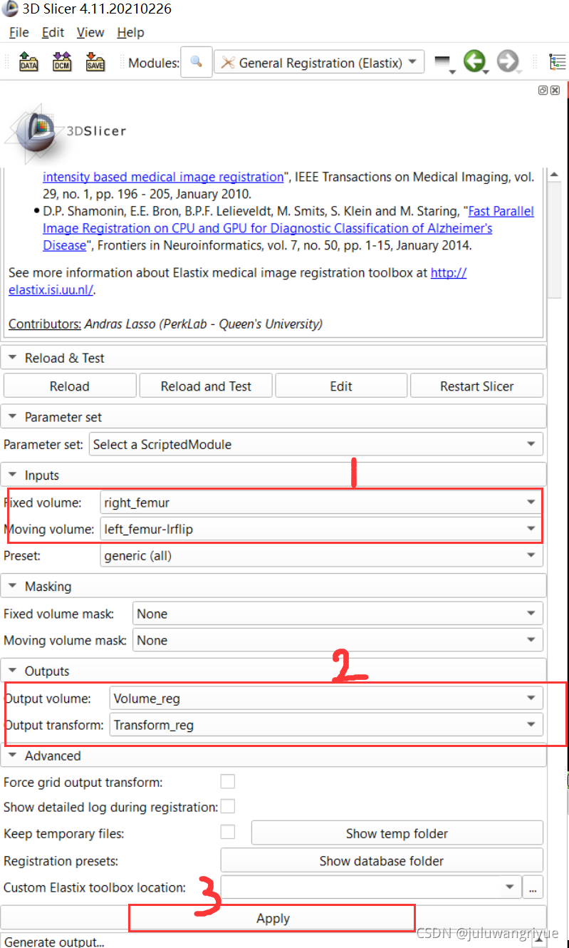Enable Keep temporary files checkbox
The image size is (569, 948).
(228, 832)
